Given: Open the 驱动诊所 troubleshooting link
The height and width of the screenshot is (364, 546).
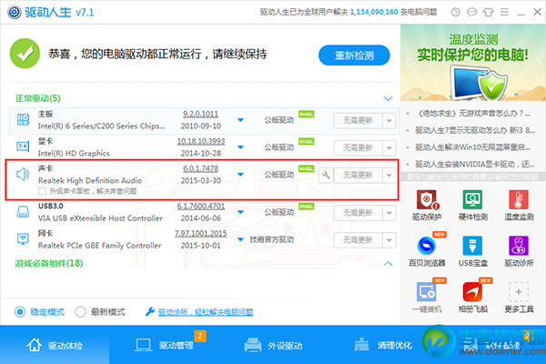Looking at the screenshot, I should (x=206, y=312).
